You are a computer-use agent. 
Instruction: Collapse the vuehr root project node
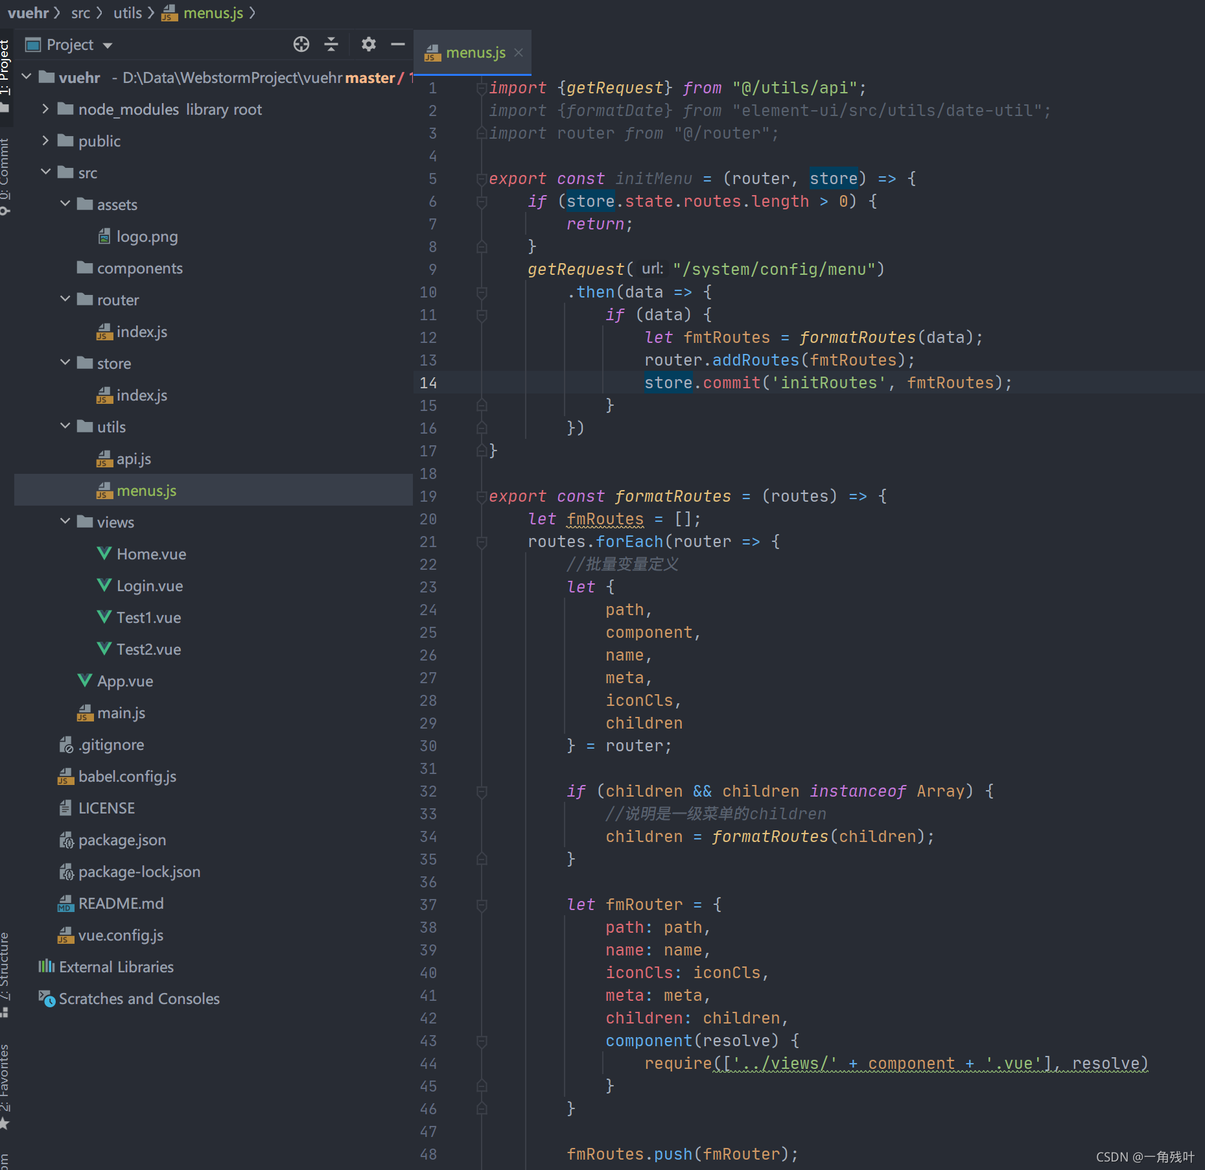27,77
